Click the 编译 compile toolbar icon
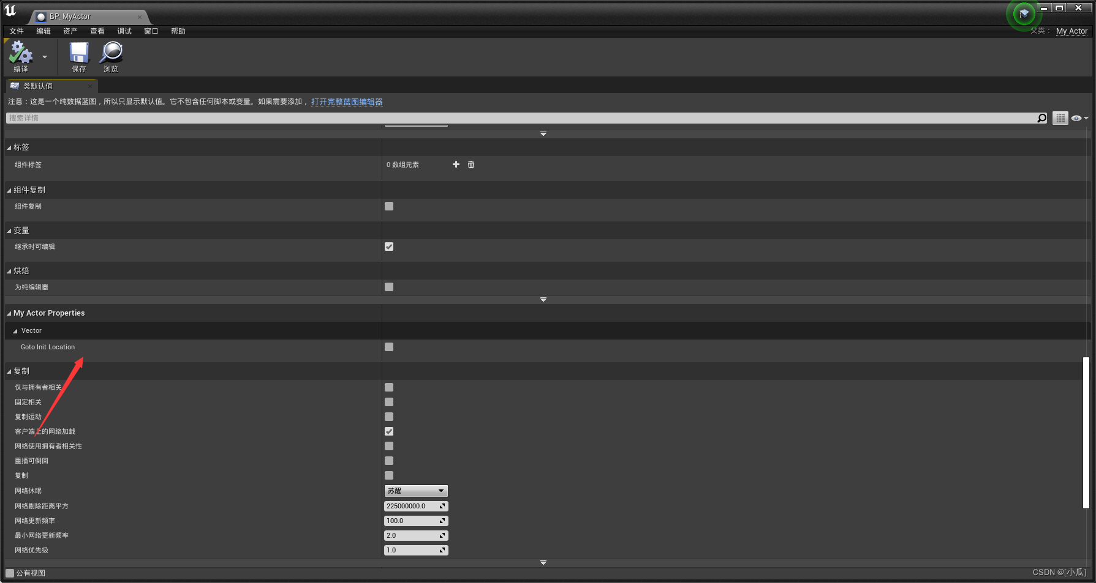This screenshot has height=583, width=1096. coord(21,56)
